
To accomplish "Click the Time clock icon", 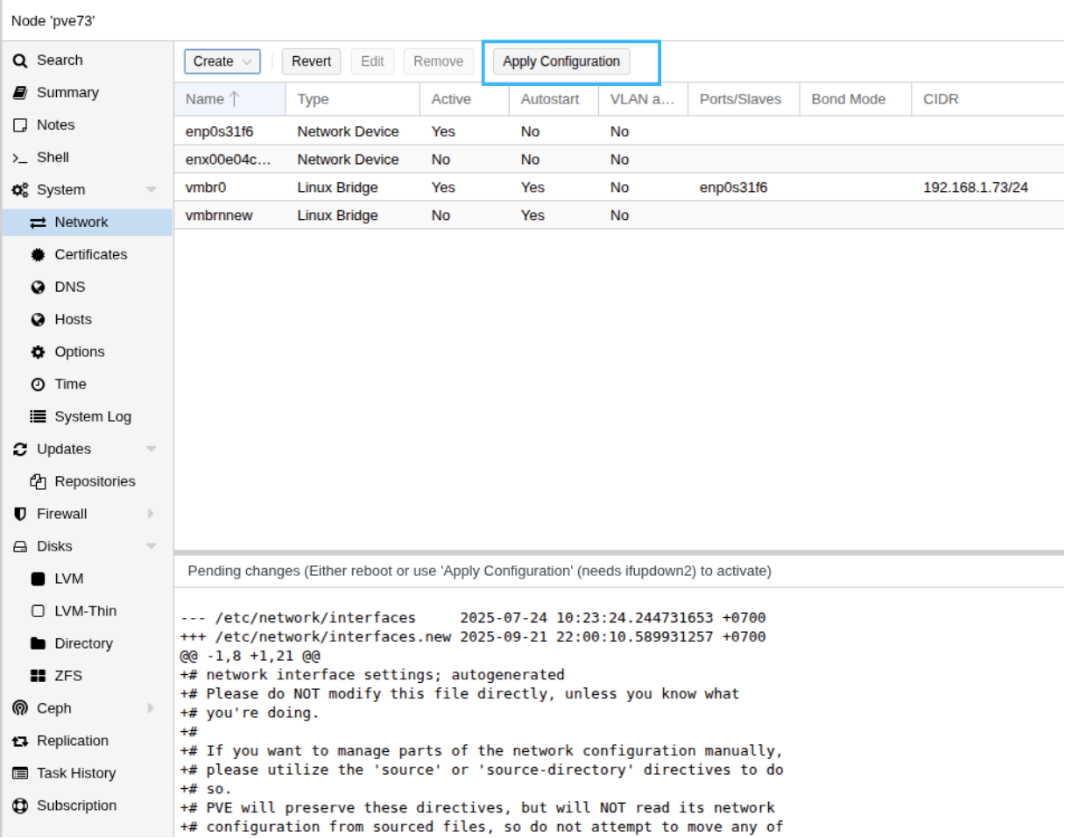I will click(38, 385).
